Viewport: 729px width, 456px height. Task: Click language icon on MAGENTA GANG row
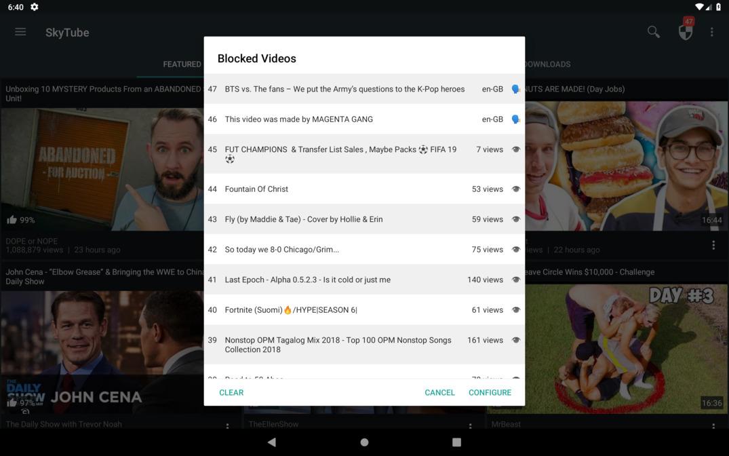coord(515,119)
